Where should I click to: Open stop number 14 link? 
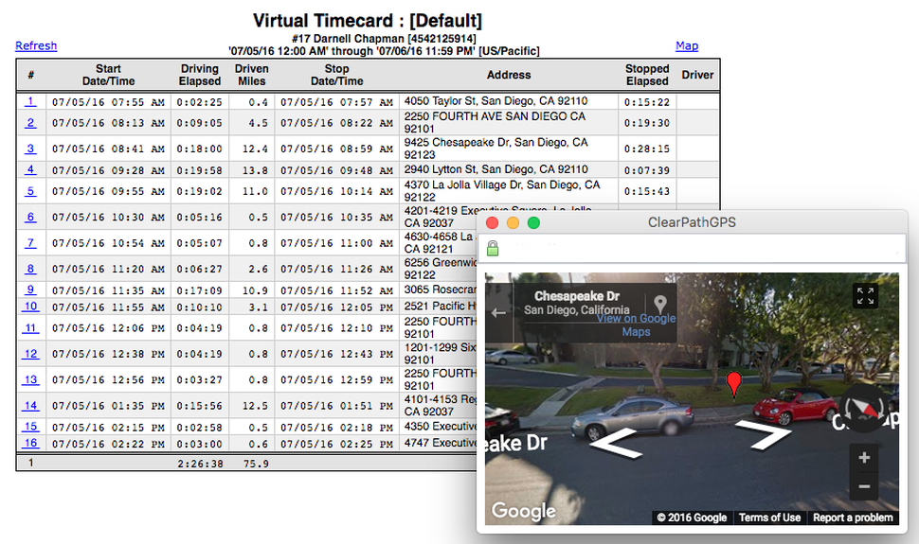coord(30,405)
